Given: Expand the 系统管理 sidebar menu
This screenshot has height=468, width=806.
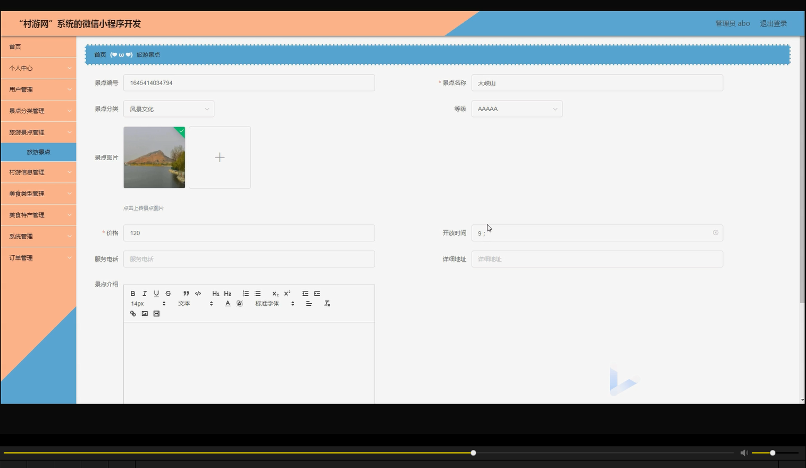Looking at the screenshot, I should pyautogui.click(x=38, y=236).
